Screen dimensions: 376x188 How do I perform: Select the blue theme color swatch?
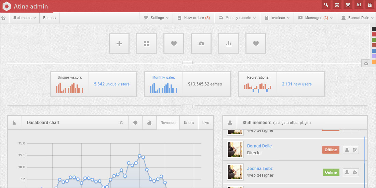374,51
